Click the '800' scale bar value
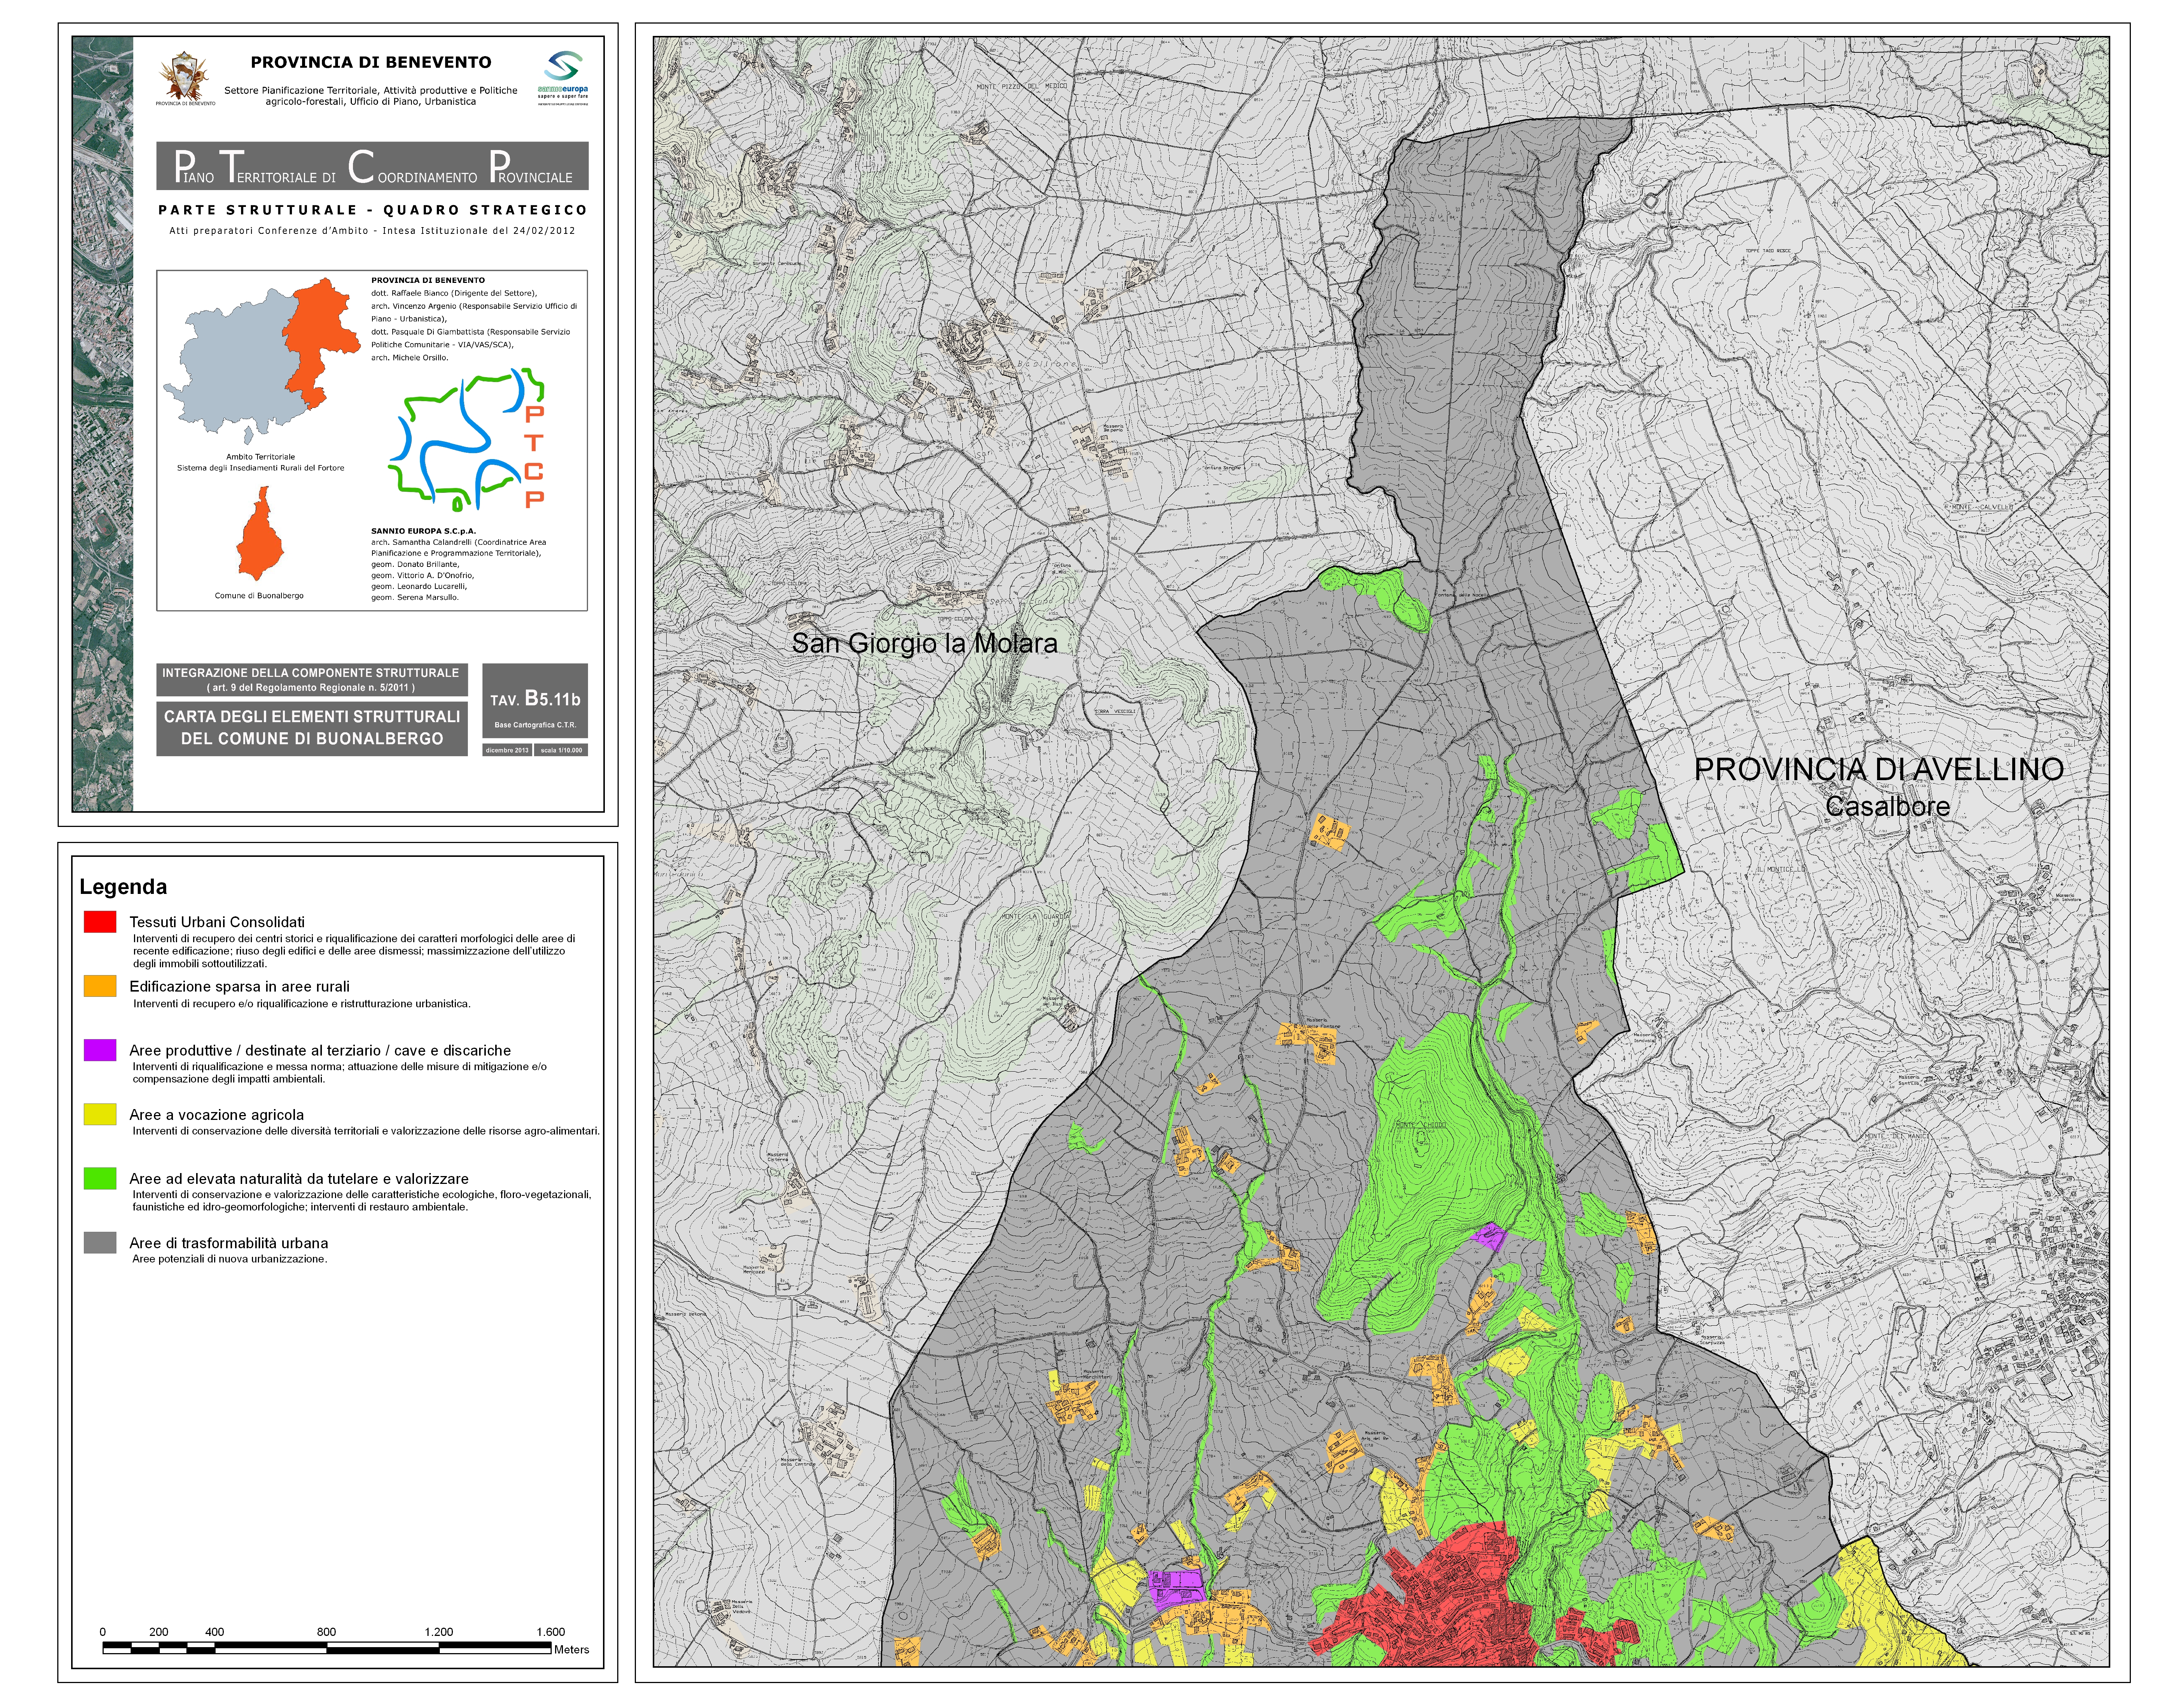2184x1707 pixels. (x=326, y=1632)
